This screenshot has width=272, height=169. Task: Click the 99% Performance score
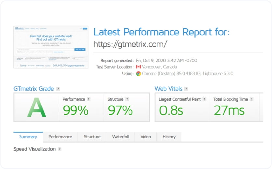pyautogui.click(x=75, y=110)
